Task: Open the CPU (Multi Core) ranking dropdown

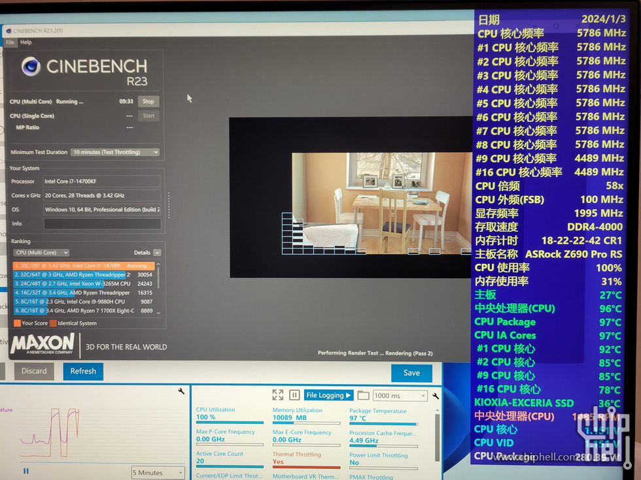Action: click(41, 253)
